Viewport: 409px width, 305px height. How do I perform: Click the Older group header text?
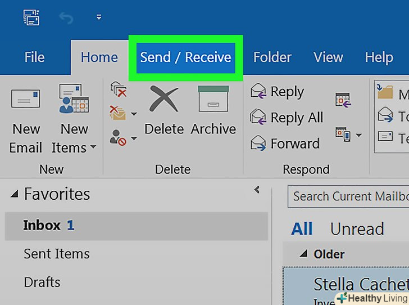click(329, 254)
